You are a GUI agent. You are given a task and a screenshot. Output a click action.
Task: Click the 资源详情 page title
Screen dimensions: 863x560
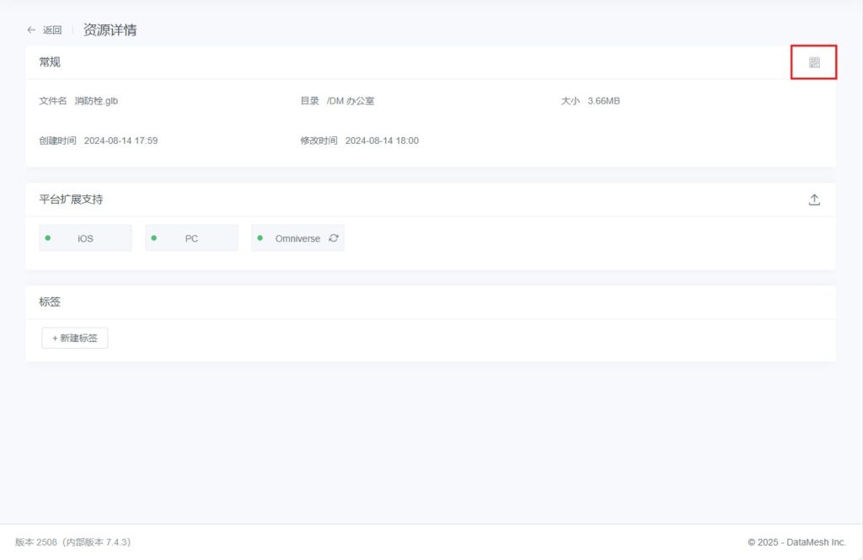click(110, 30)
